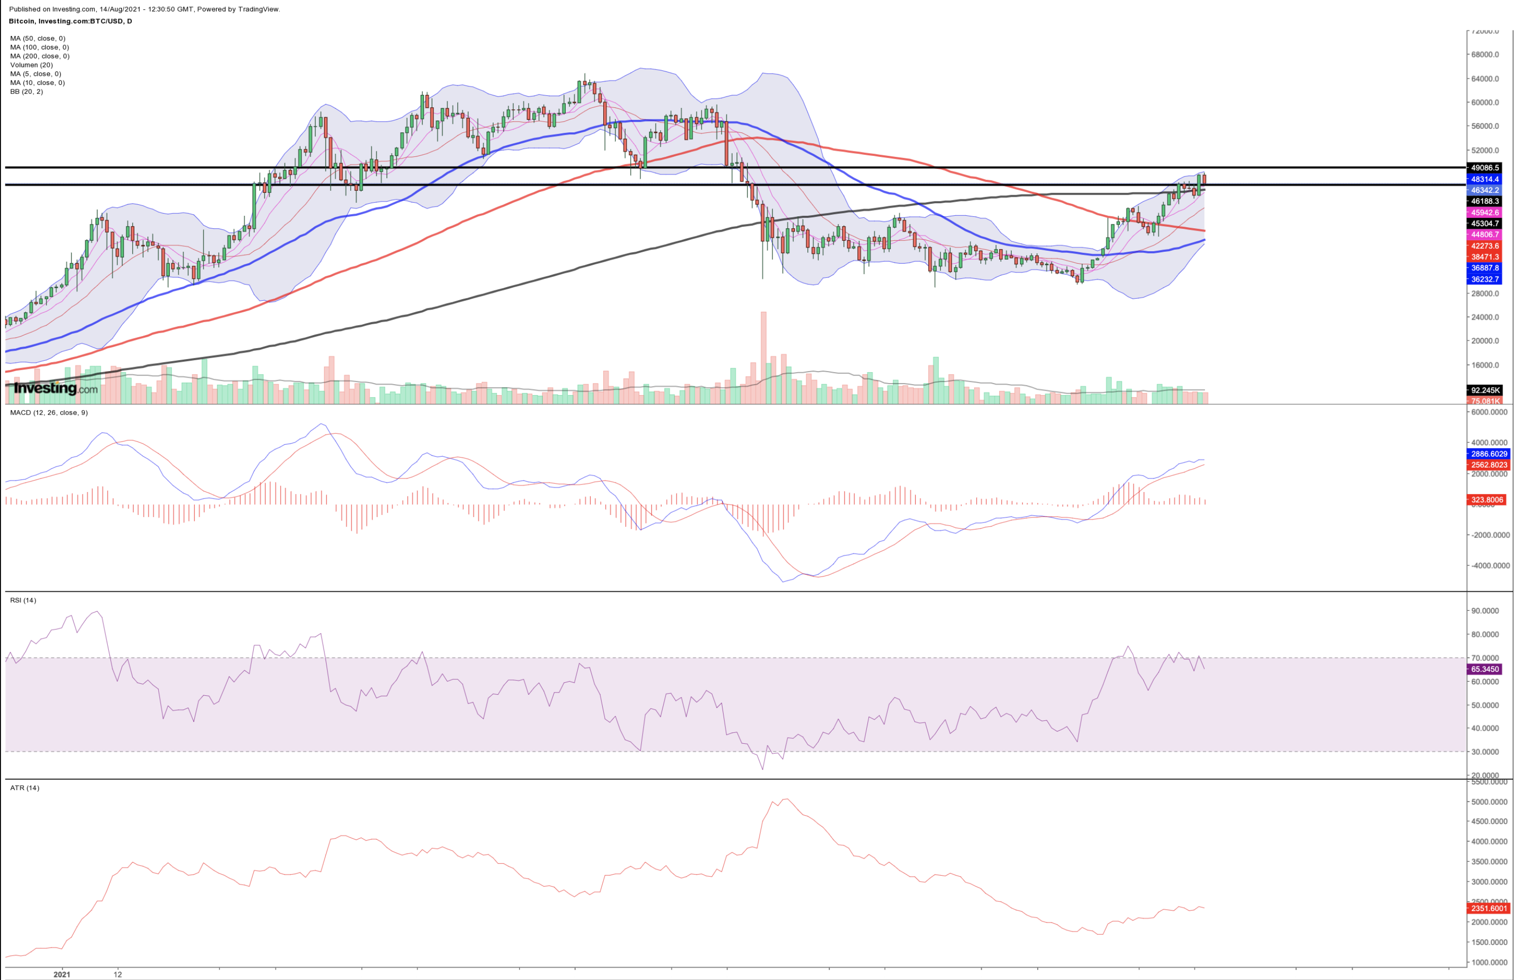The width and height of the screenshot is (1517, 980).
Task: Click the red 42273.6 price label
Action: click(x=1485, y=246)
